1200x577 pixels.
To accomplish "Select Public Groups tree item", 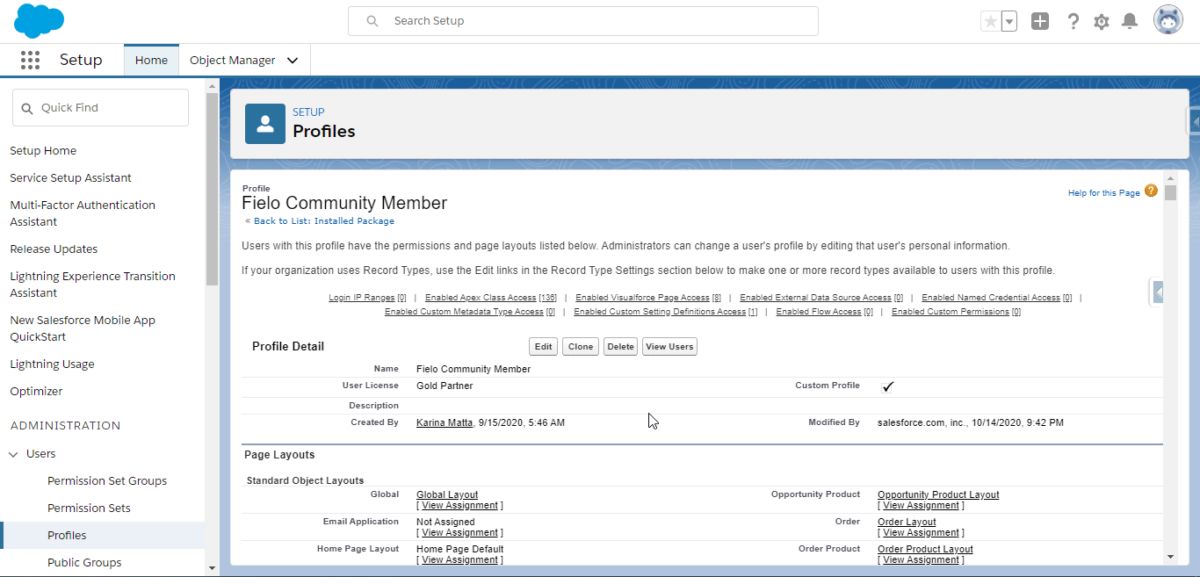I will pos(84,562).
